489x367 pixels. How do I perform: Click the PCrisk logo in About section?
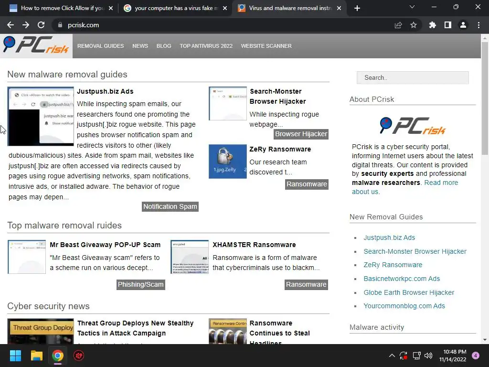(413, 126)
